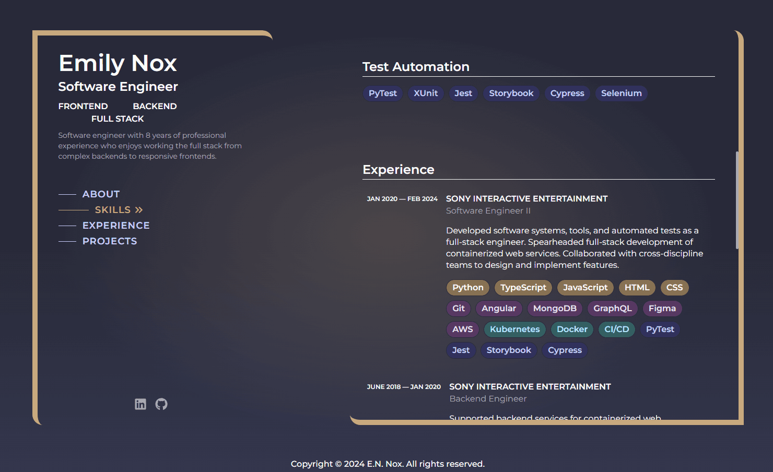
Task: Select the Figma skill tag
Action: 662,308
